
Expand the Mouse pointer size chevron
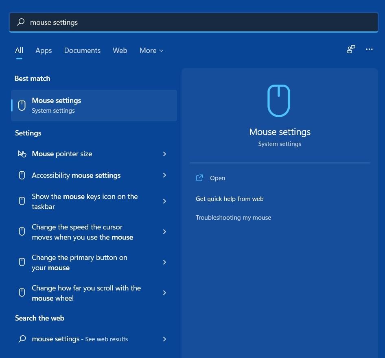point(164,154)
